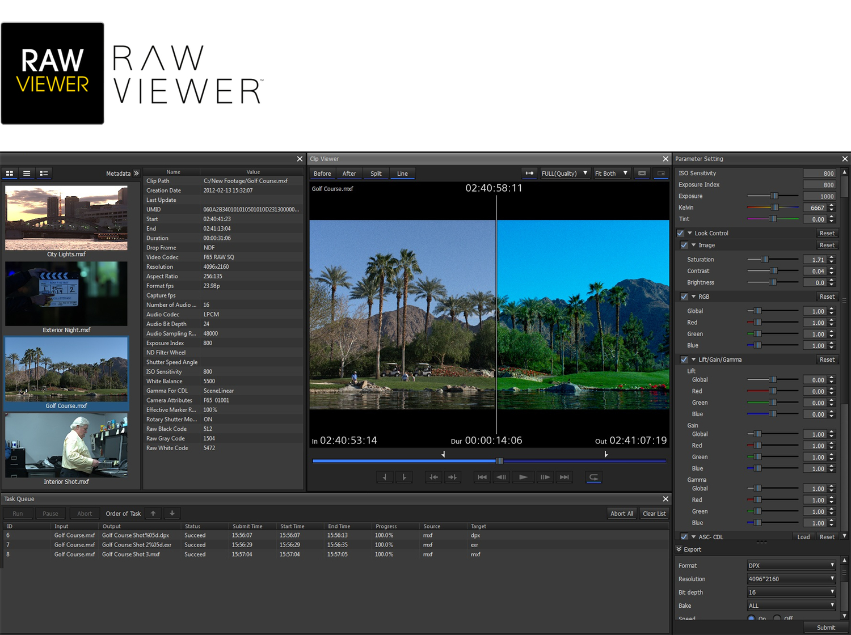Open the Fit Both zoom dropdown
The width and height of the screenshot is (851, 635).
612,173
